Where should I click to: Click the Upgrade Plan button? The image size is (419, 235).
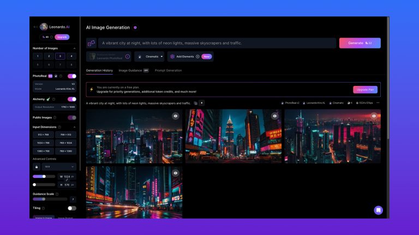[365, 89]
